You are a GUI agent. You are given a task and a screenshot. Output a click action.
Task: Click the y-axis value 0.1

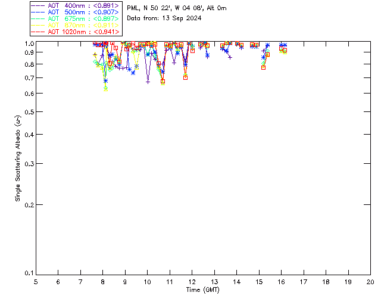tap(29, 273)
